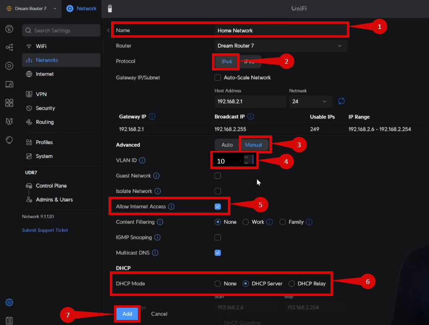Set DHCP Mode to DHCP Server
Viewport: 429px width, 325px height.
click(x=246, y=283)
